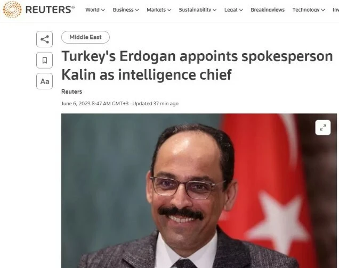Go to the Breakingviews section

pos(268,10)
